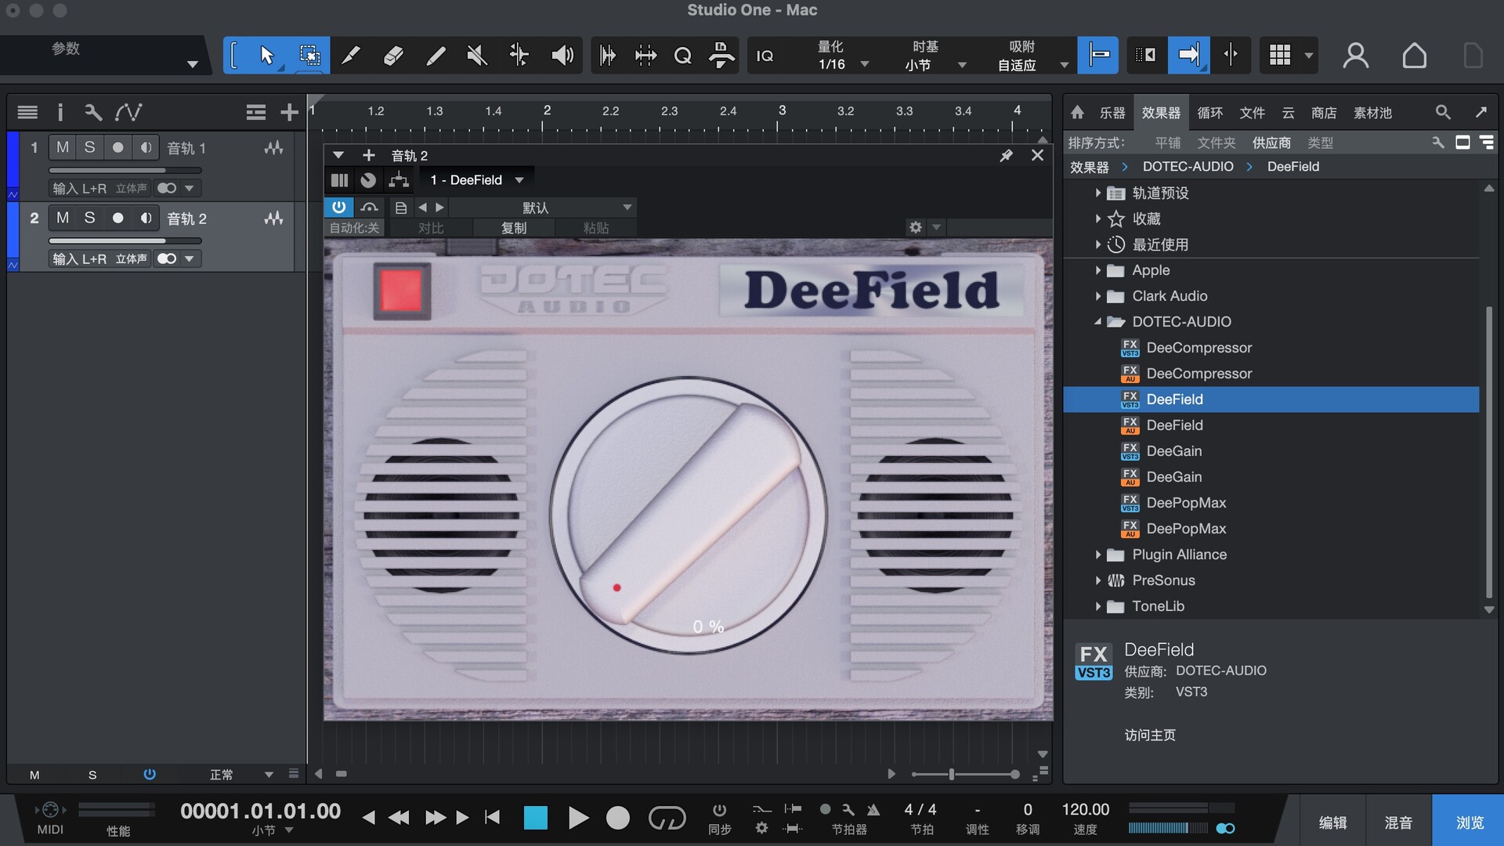Click the sidechain routing icon in plugin header
The width and height of the screenshot is (1504, 846).
399,180
